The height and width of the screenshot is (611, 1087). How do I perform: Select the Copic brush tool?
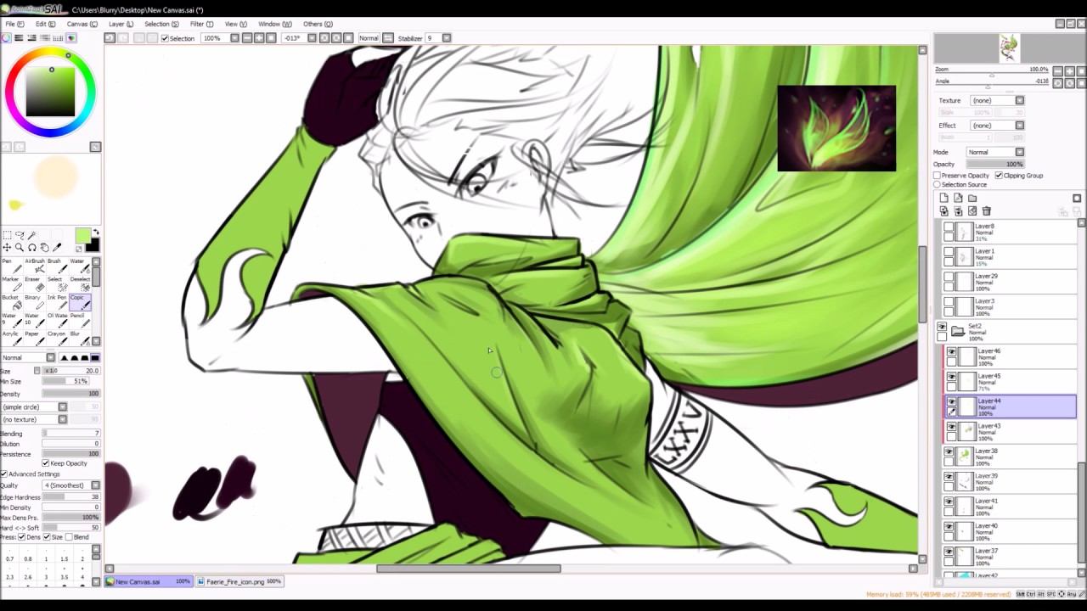click(x=80, y=303)
